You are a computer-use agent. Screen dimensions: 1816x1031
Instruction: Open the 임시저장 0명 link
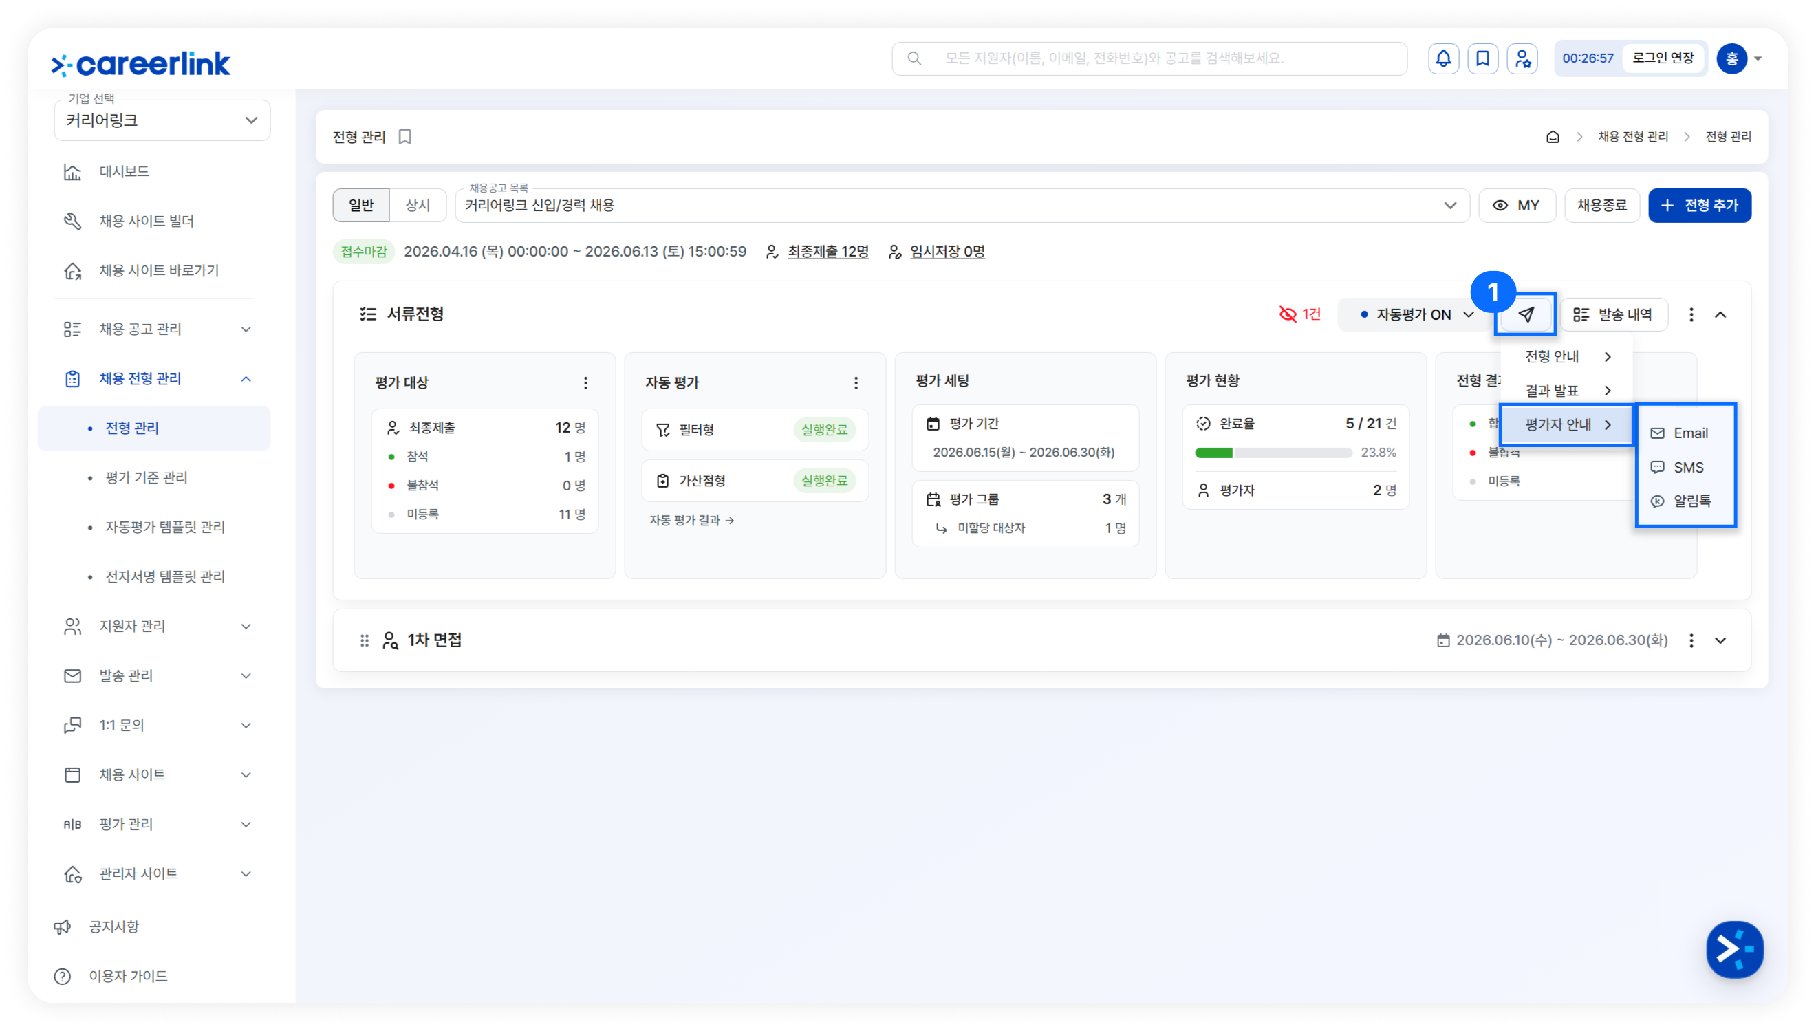pyautogui.click(x=947, y=252)
